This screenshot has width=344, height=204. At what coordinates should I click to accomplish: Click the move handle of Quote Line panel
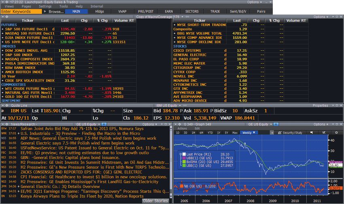tap(7, 105)
